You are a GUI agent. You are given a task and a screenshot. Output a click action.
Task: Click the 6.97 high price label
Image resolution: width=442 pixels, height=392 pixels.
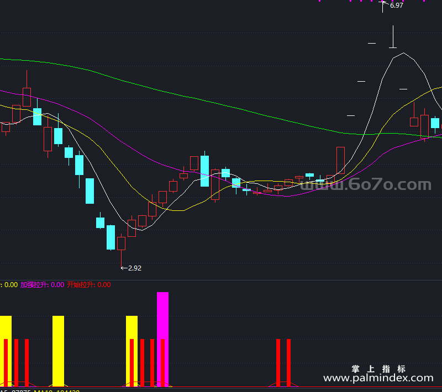pyautogui.click(x=396, y=6)
